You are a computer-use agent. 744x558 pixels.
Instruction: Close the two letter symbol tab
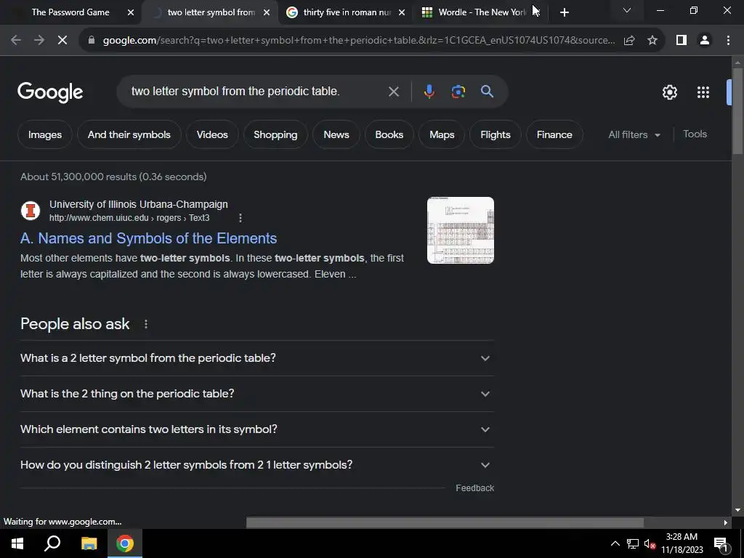[x=267, y=12]
